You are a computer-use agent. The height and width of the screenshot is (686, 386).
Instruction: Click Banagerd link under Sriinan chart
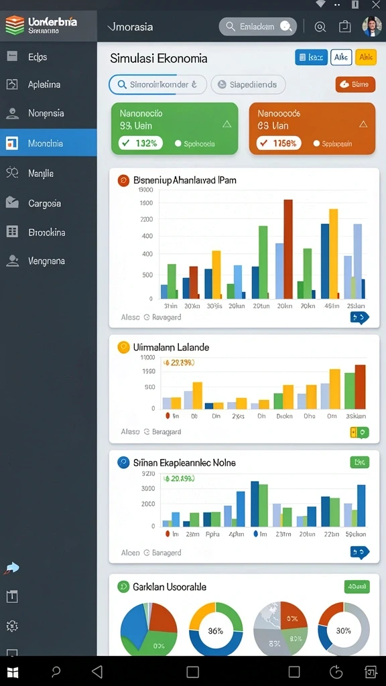166,553
